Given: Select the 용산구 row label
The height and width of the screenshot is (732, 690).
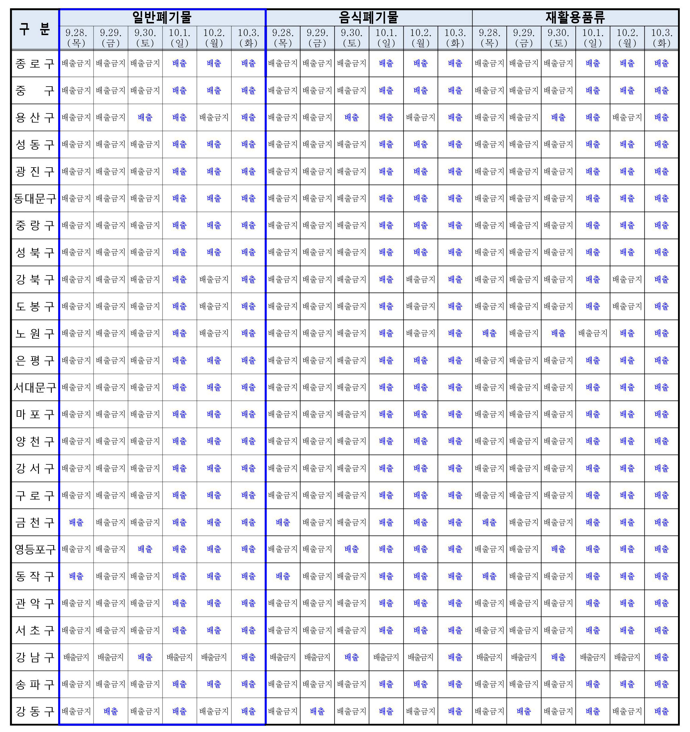Looking at the screenshot, I should pos(35,118).
